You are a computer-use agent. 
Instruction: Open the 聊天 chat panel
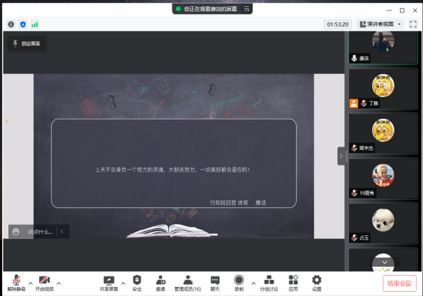coord(215,280)
